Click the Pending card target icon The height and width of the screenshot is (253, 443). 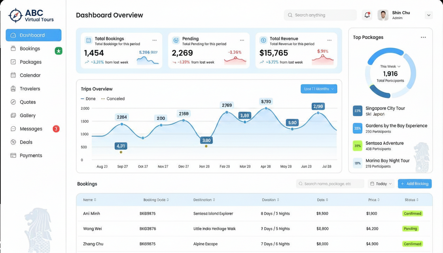tap(176, 40)
